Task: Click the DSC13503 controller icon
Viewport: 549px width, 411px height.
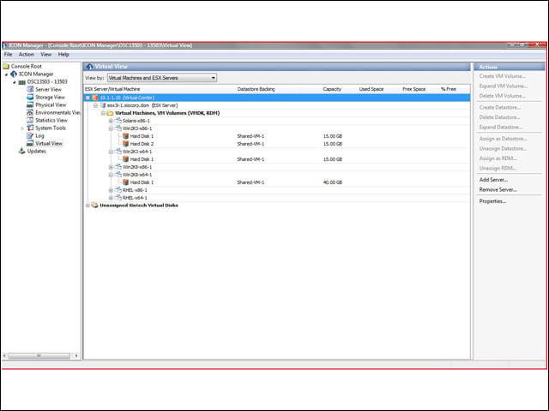Action: pos(22,82)
